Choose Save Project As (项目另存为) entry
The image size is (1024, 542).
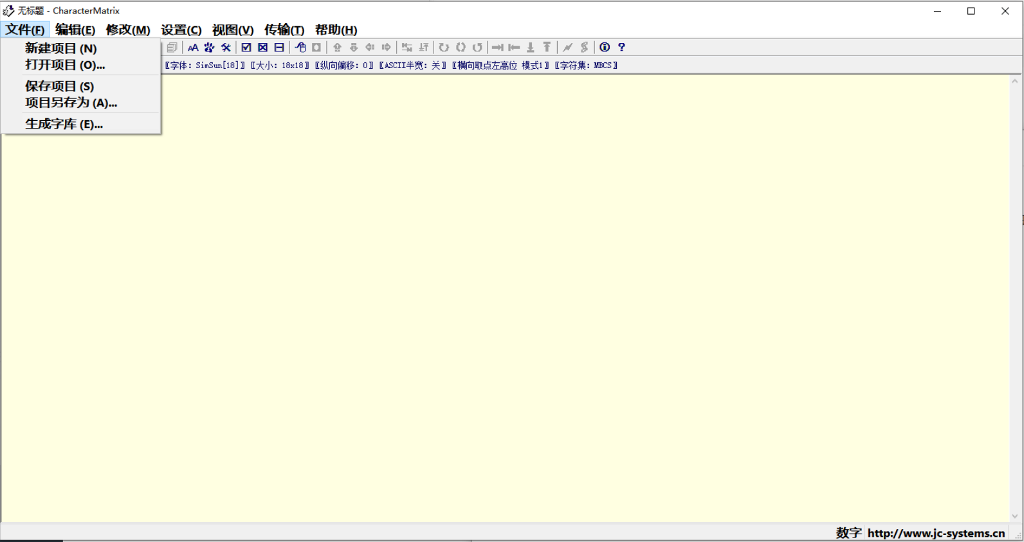[x=81, y=103]
